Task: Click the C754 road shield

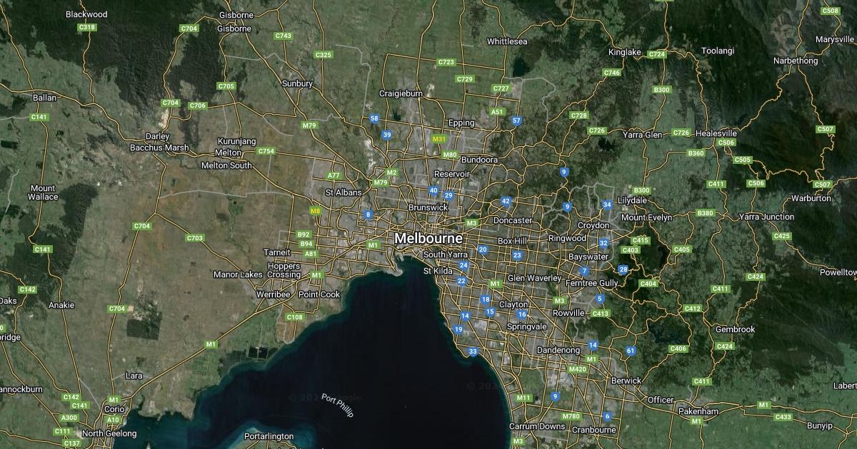Action: (x=266, y=151)
